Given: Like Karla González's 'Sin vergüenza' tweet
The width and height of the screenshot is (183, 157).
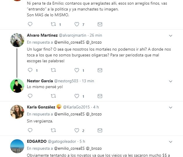Looking at the screenshot, I should (x=77, y=131).
